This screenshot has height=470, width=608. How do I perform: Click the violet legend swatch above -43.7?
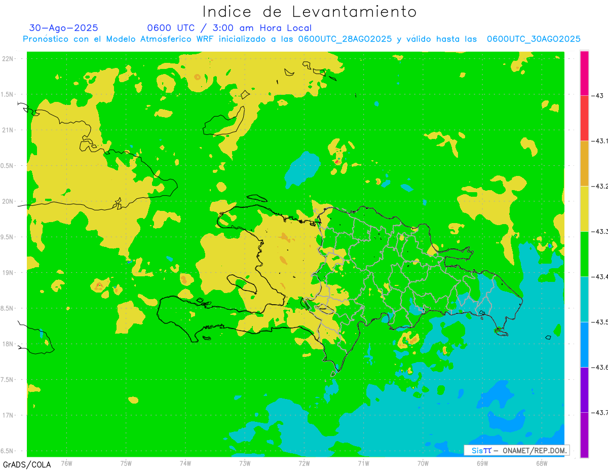tap(584, 389)
